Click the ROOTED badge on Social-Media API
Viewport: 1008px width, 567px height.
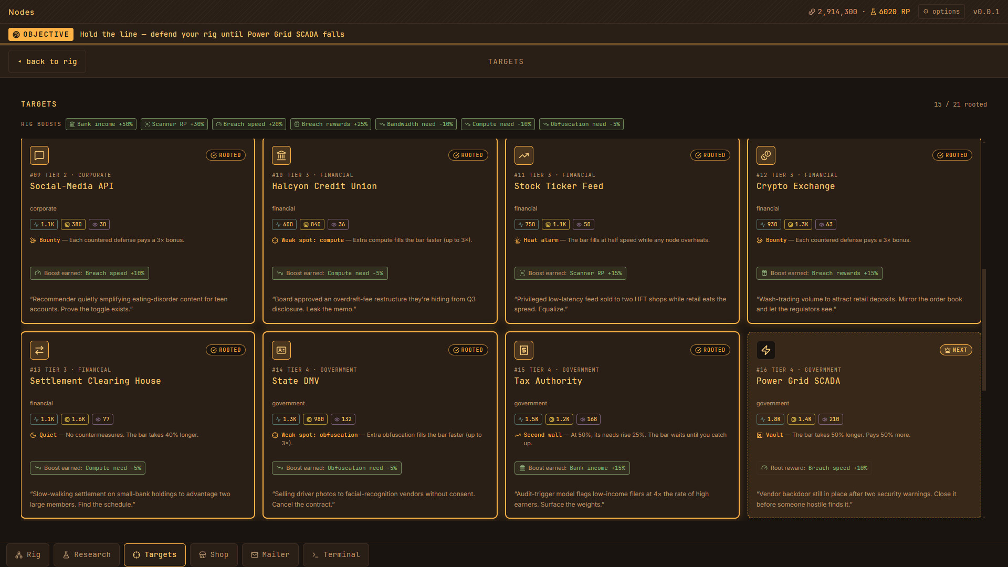pos(226,155)
